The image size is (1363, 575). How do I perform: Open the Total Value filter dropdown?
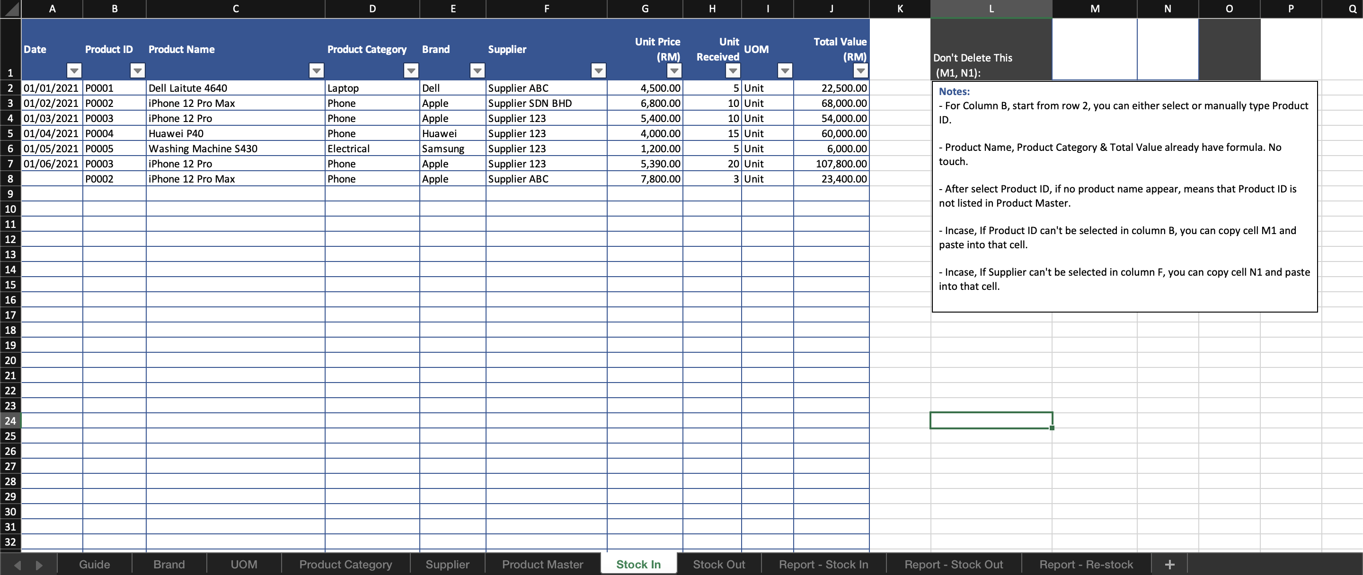[x=861, y=70]
